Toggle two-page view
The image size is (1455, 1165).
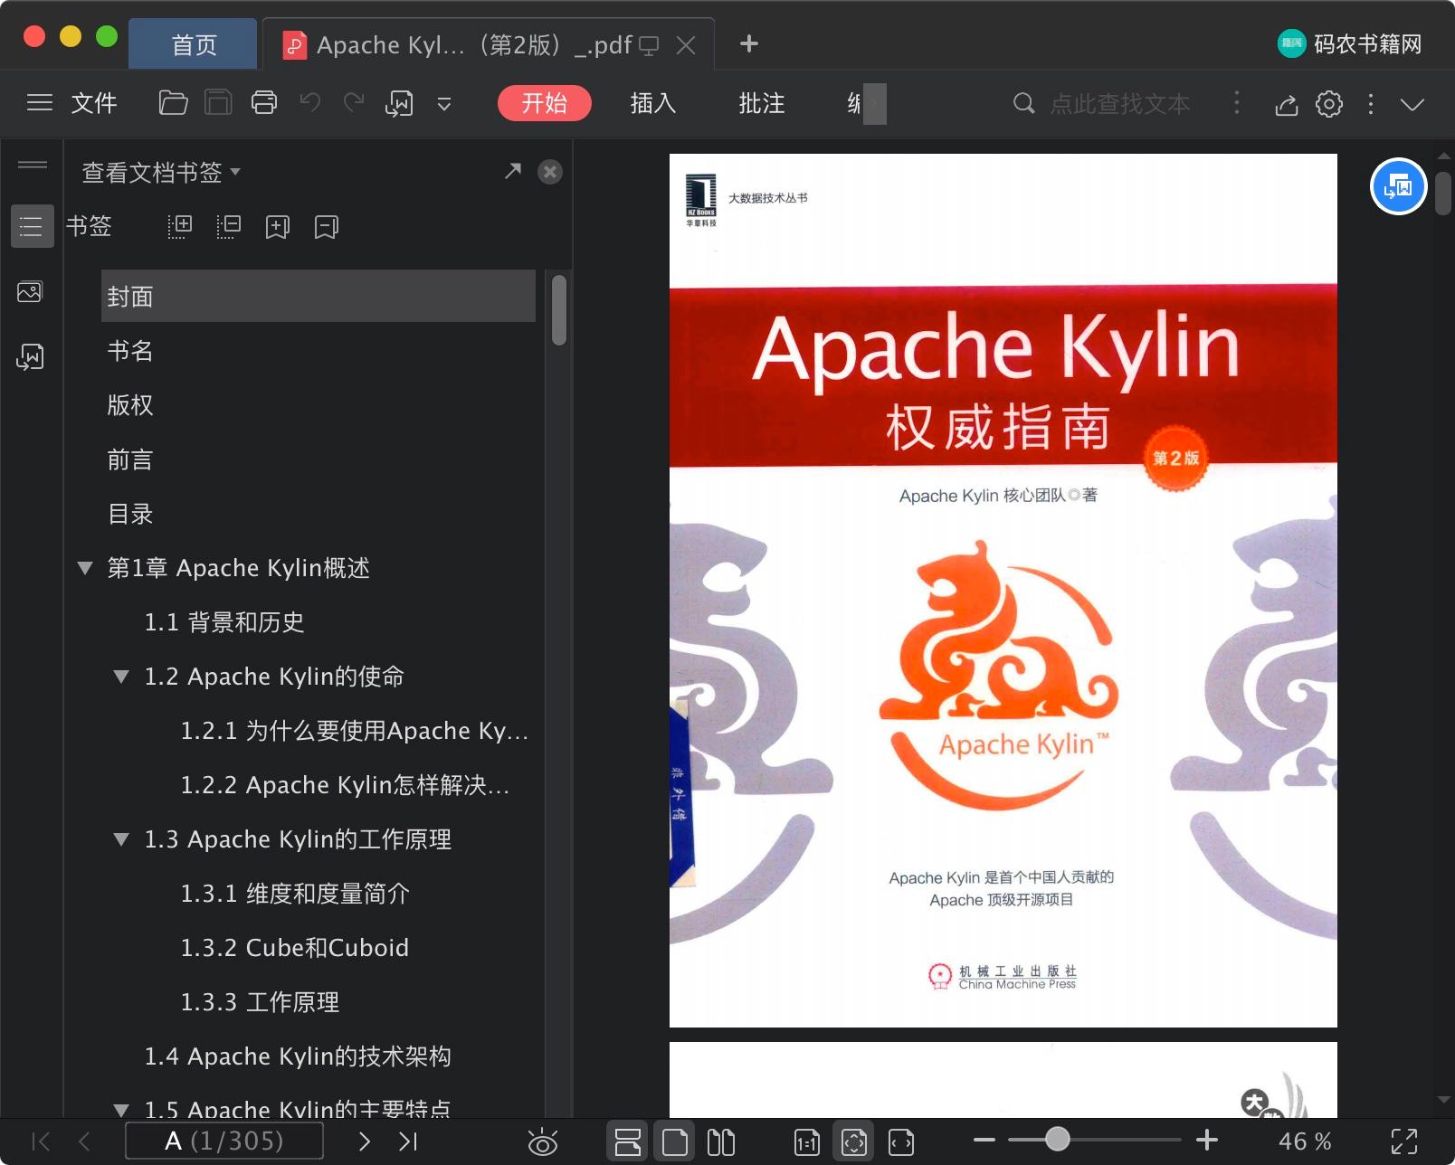point(721,1141)
